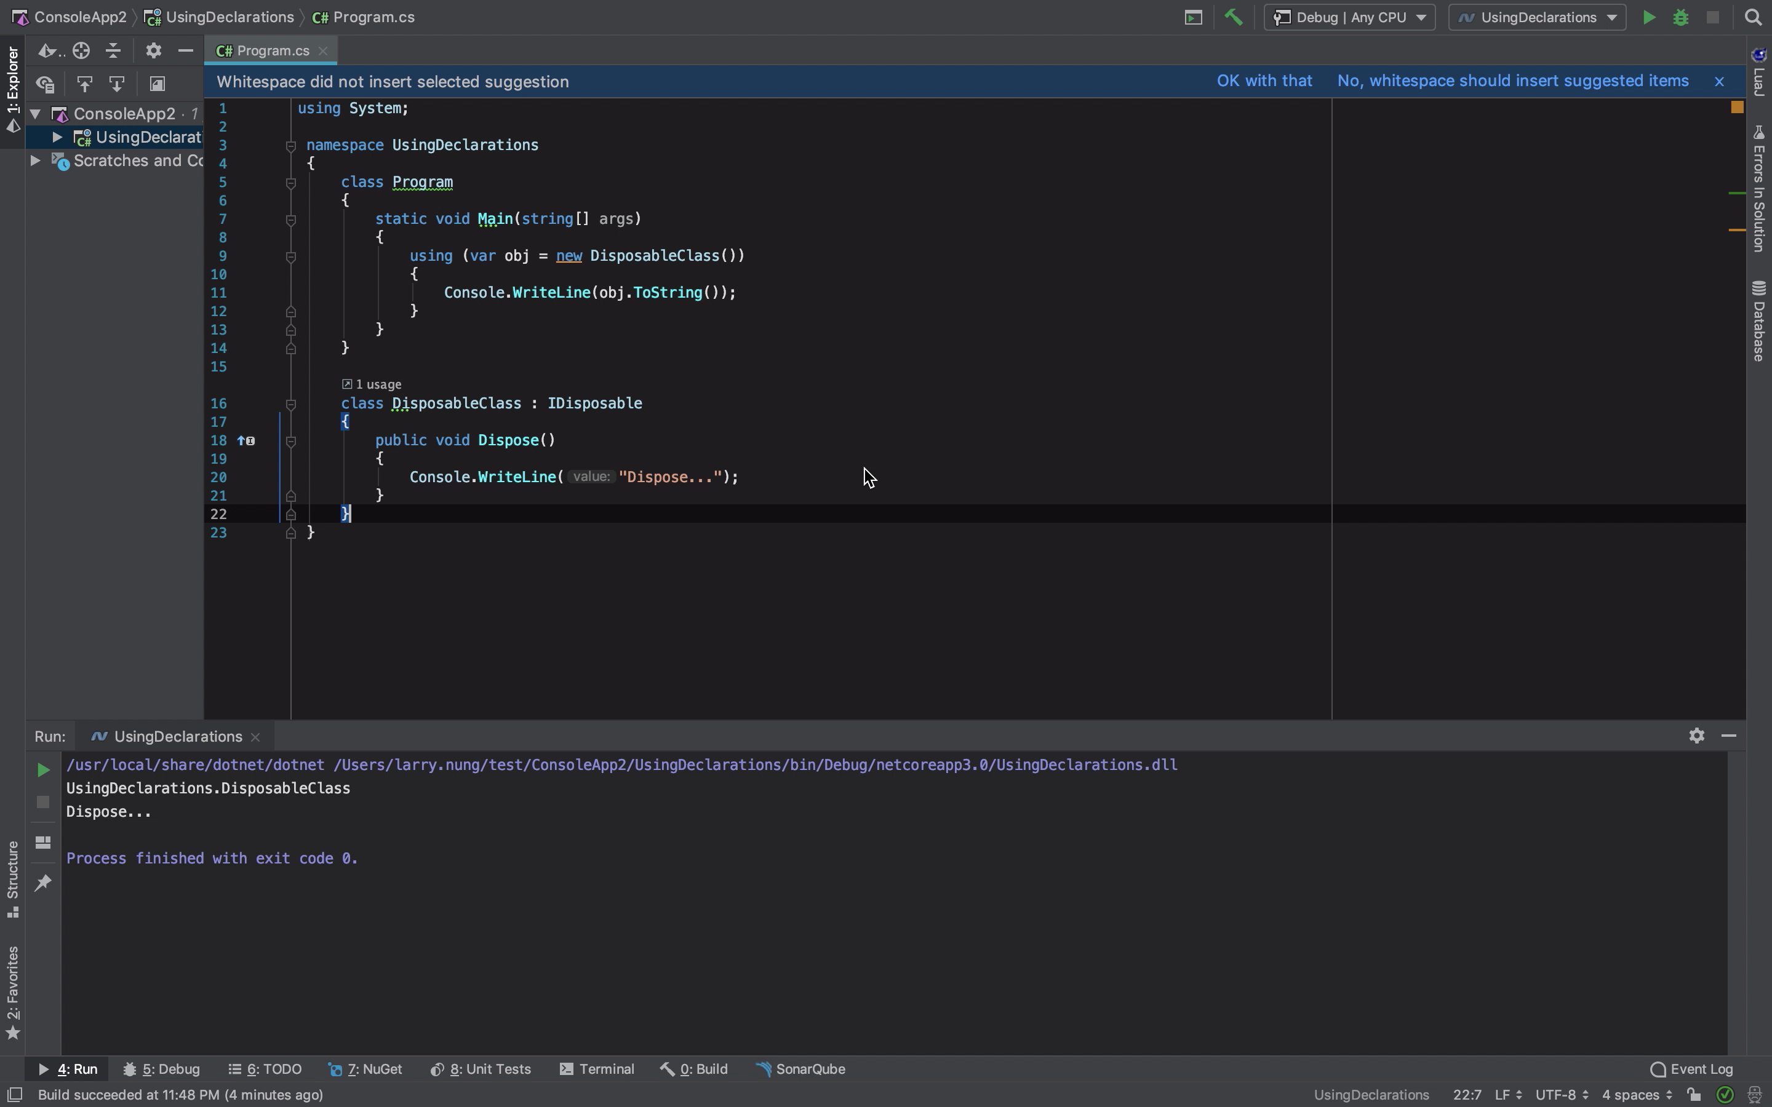Open the SonarQube tool window
Viewport: 1772px width, 1107px height.
click(x=801, y=1069)
